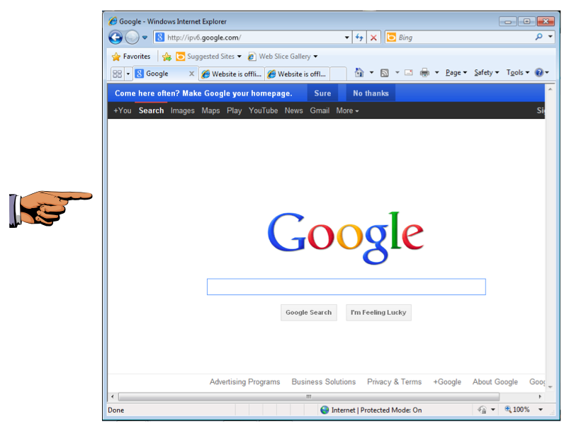Open the Favorites center
This screenshot has height=431, width=569.
(x=131, y=57)
